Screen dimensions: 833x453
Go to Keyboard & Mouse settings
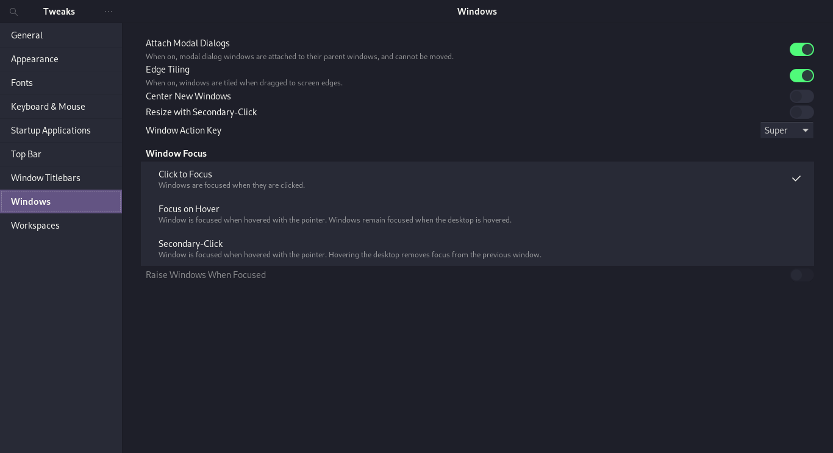[61, 106]
